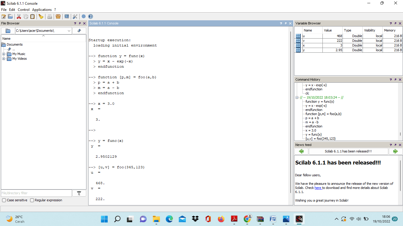
Task: Click the Type column header
Action: (353, 30)
